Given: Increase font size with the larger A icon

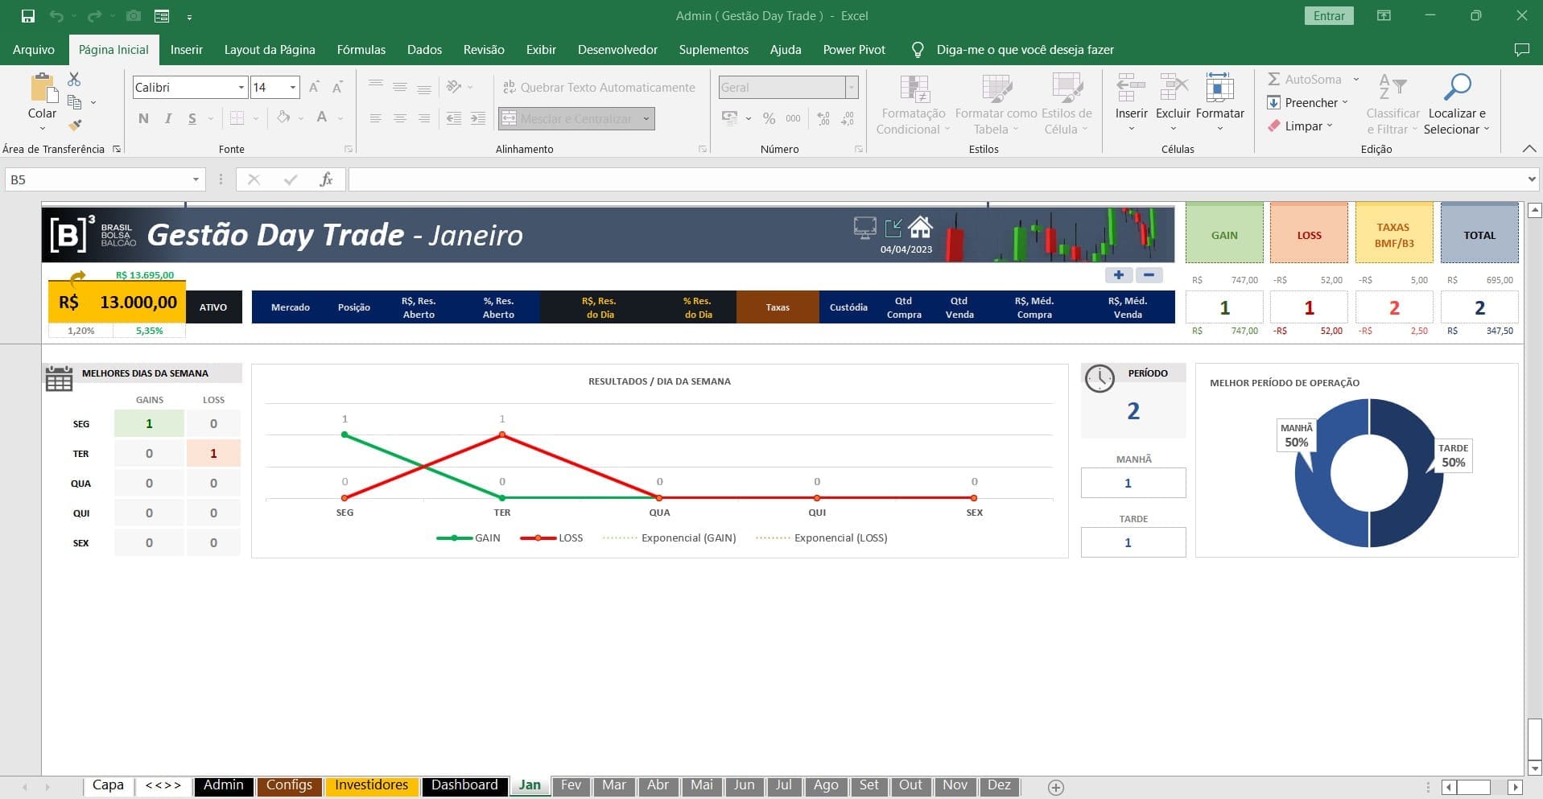Looking at the screenshot, I should coord(315,87).
